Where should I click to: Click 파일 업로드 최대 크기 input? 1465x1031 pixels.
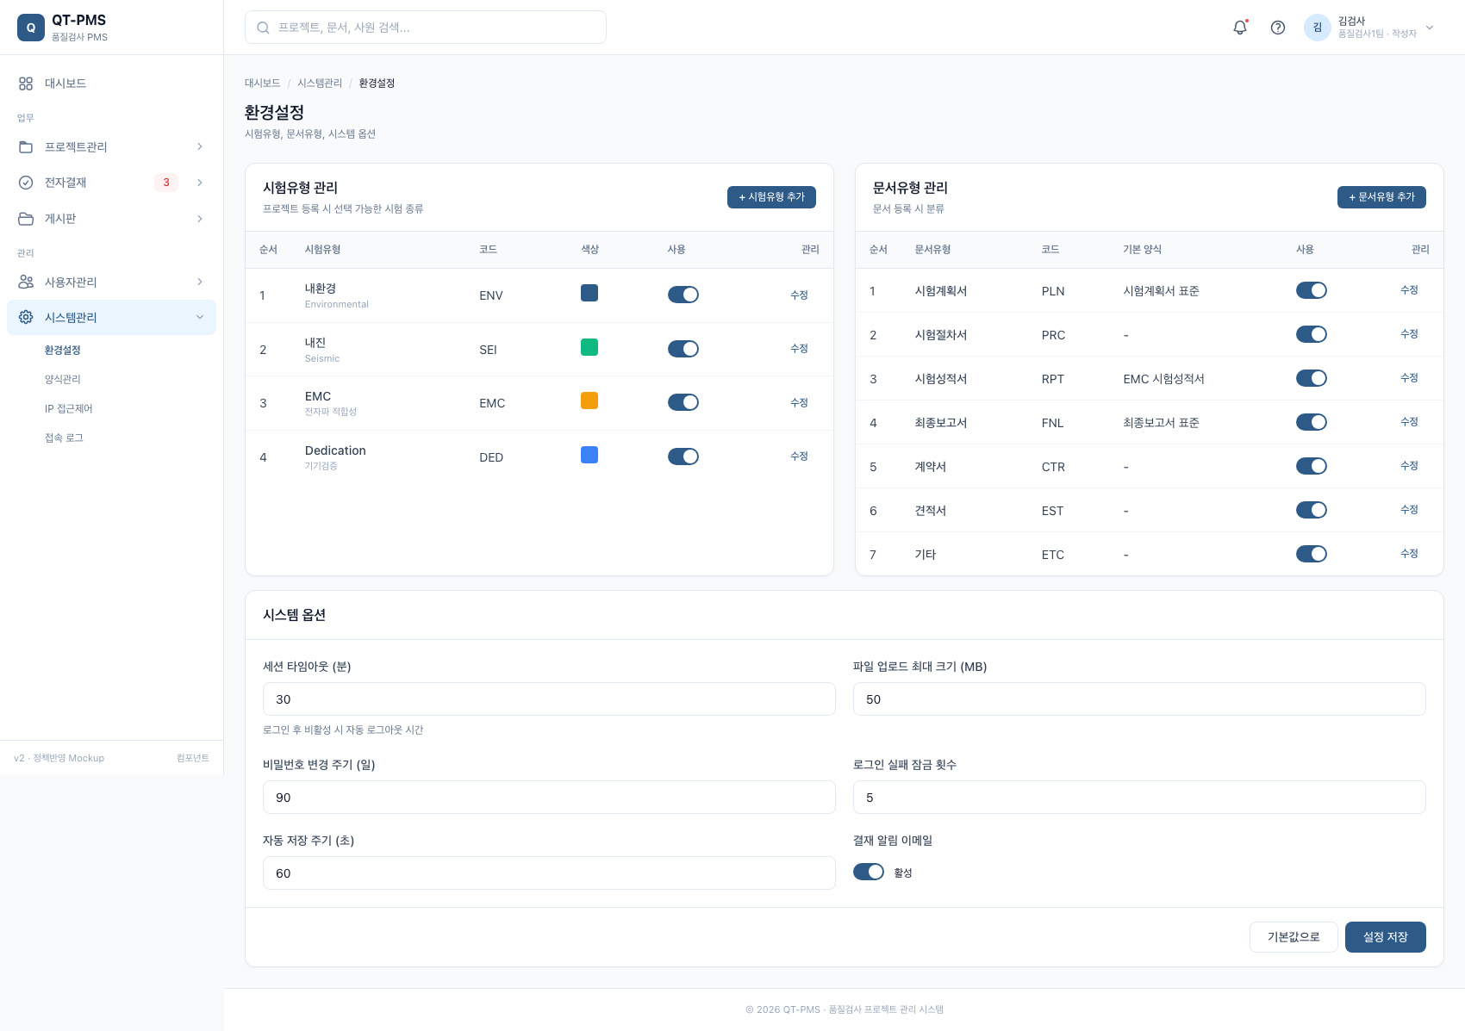pyautogui.click(x=1139, y=699)
